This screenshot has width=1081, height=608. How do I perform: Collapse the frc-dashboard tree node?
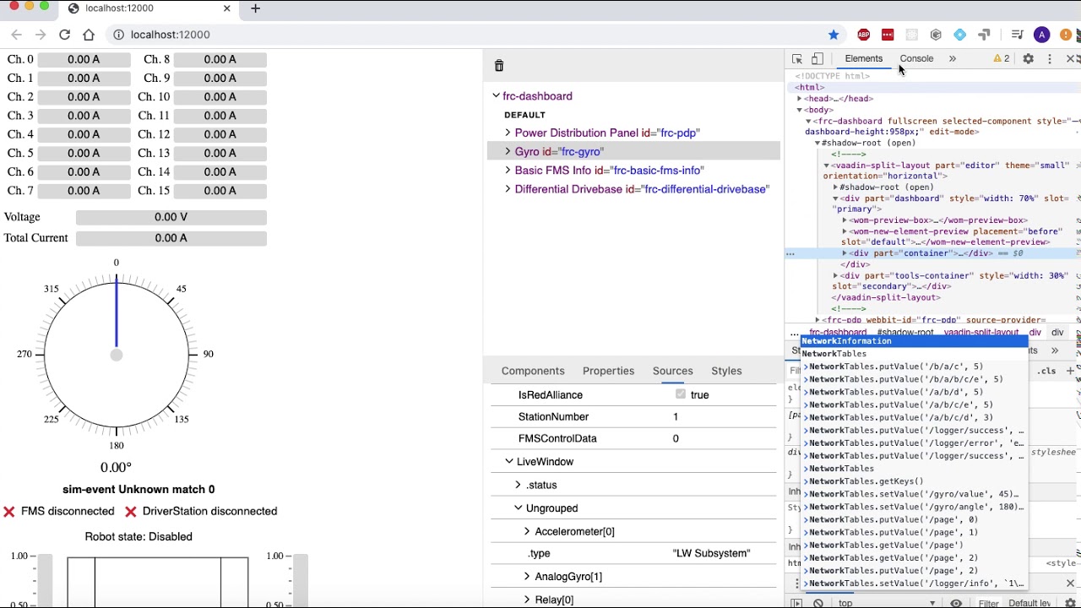pyautogui.click(x=496, y=95)
